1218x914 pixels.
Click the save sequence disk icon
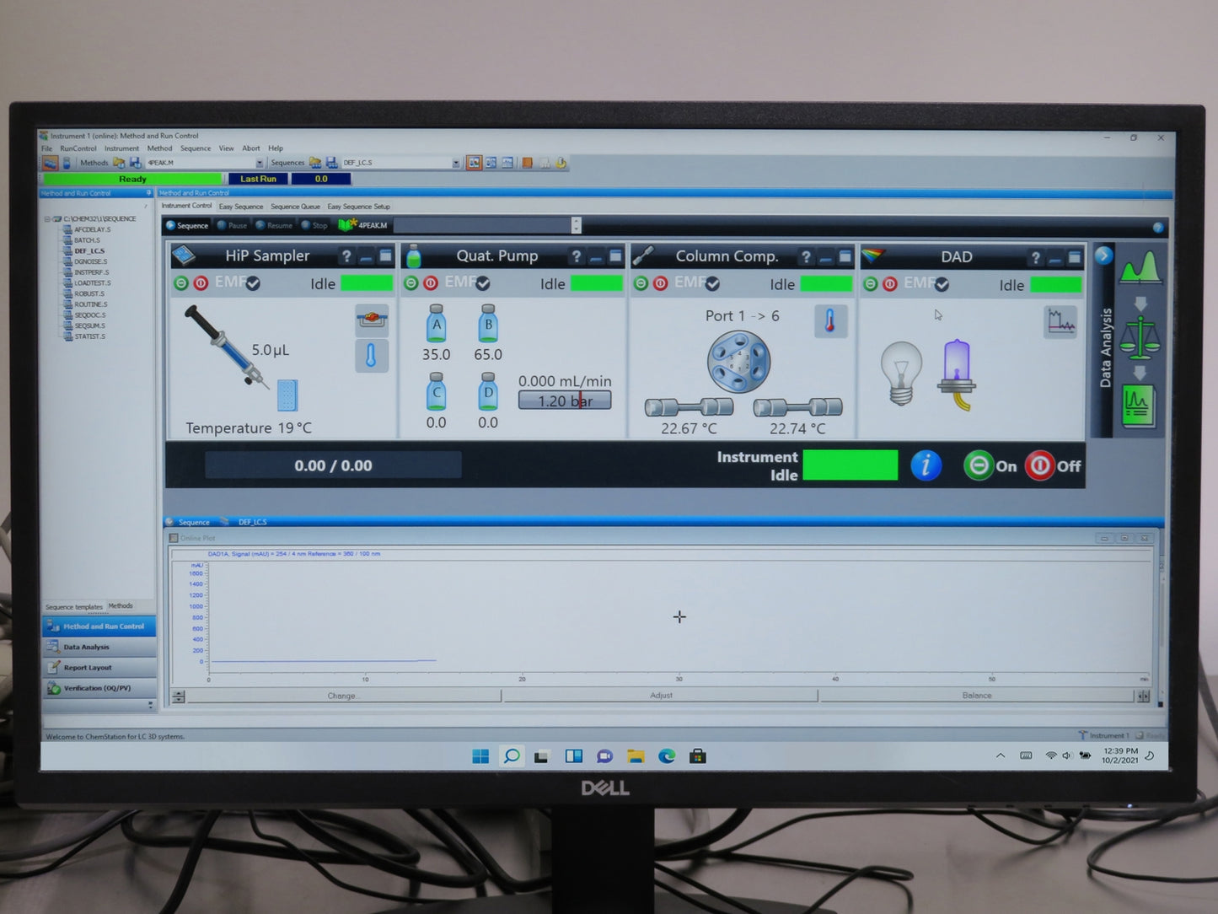pyautogui.click(x=331, y=163)
